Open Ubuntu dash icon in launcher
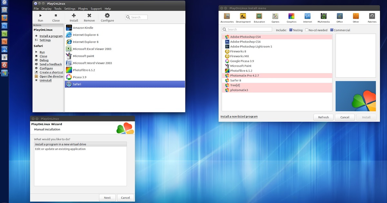 [x=5, y=3]
